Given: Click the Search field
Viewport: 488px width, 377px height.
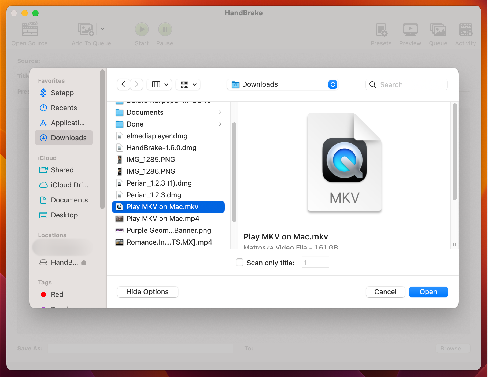Looking at the screenshot, I should coord(406,85).
